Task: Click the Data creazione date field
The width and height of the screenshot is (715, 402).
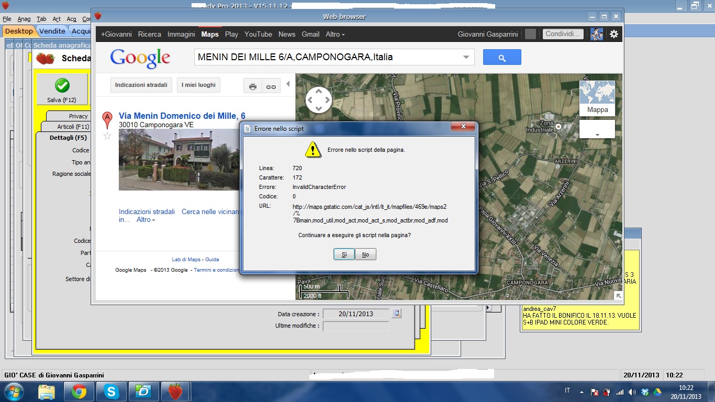Action: coord(356,314)
